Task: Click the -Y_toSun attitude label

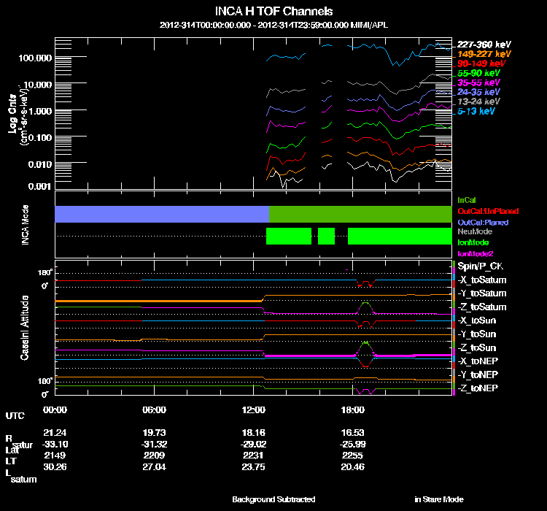Action: [476, 334]
